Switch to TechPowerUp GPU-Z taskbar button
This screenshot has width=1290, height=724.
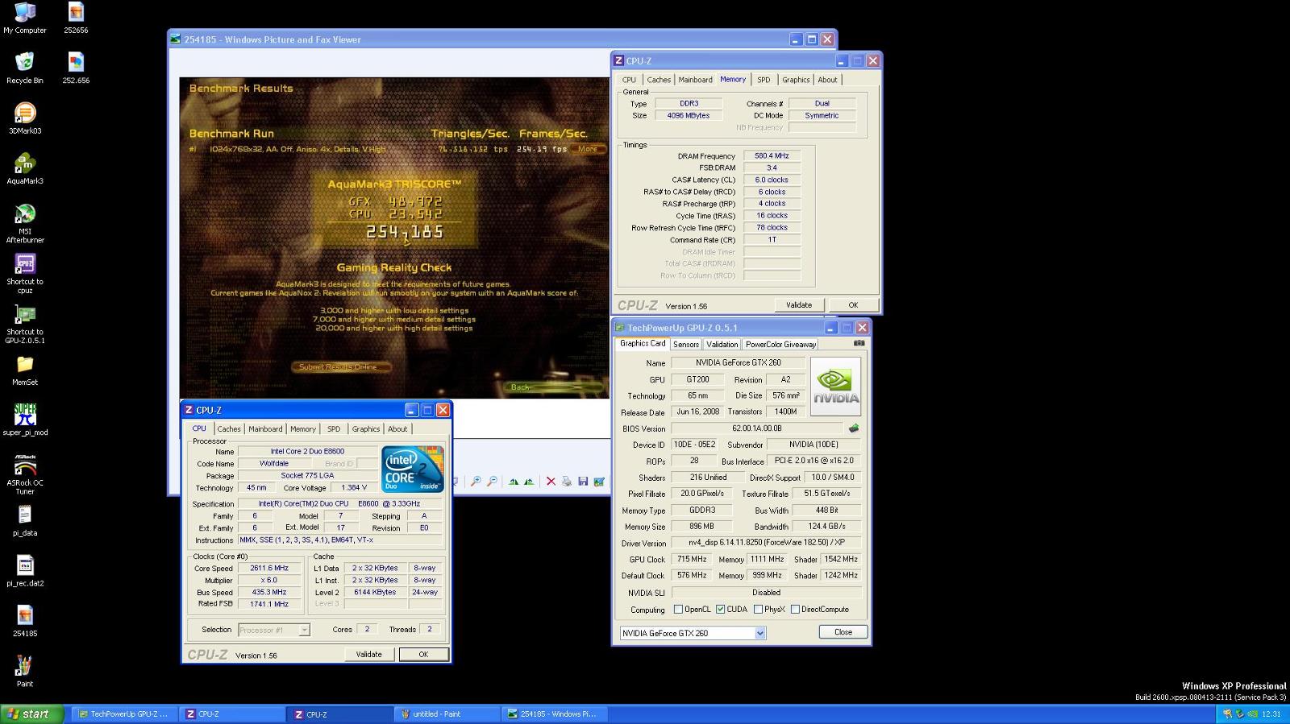(123, 714)
